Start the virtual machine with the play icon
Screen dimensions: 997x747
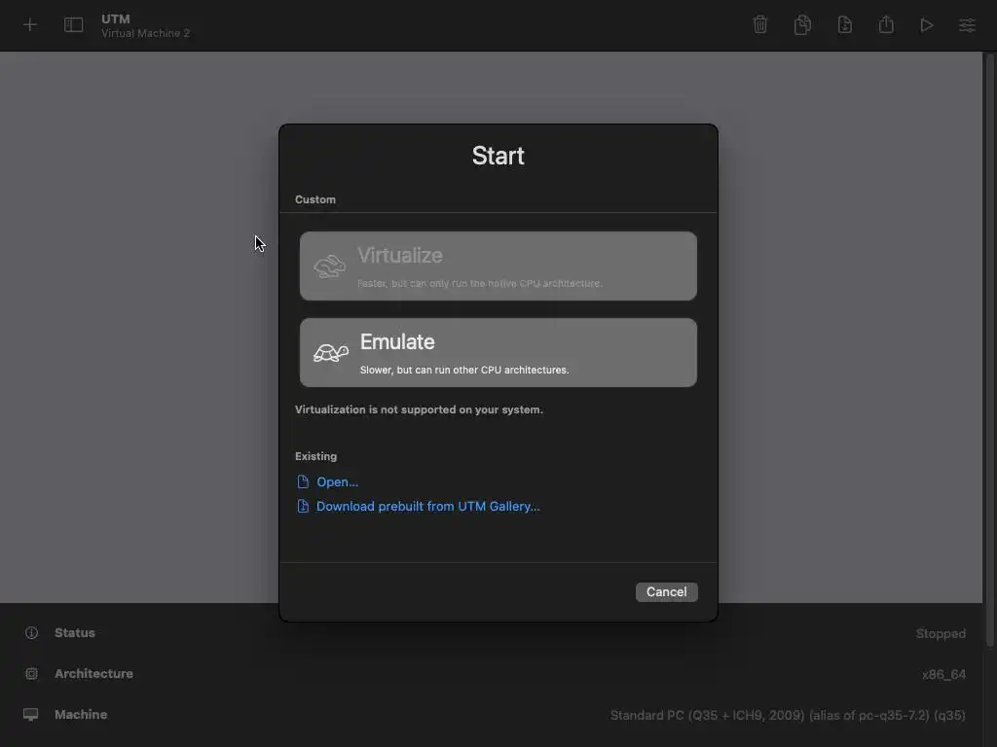pos(927,24)
